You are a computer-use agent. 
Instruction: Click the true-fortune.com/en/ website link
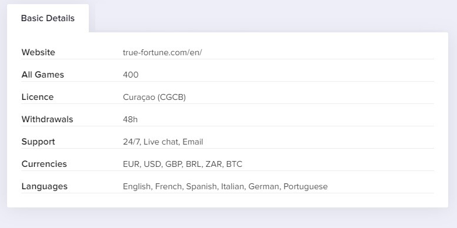[162, 52]
